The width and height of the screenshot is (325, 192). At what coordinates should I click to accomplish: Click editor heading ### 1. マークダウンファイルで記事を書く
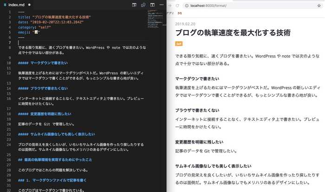[x=52, y=180]
